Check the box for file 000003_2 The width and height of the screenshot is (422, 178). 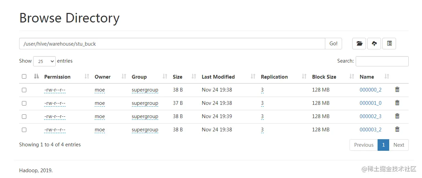(x=24, y=130)
